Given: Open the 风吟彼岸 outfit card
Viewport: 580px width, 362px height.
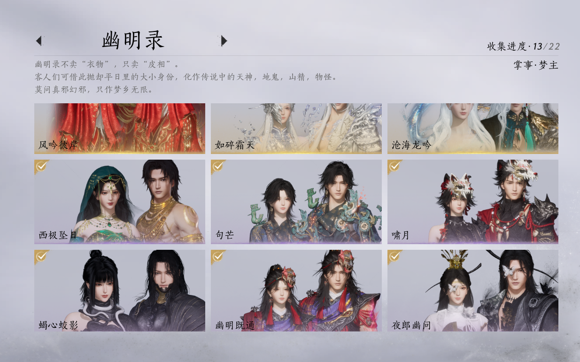Looking at the screenshot, I should (120, 129).
